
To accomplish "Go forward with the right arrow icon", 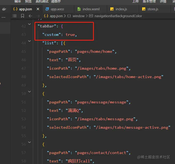I will pos(38,16).
